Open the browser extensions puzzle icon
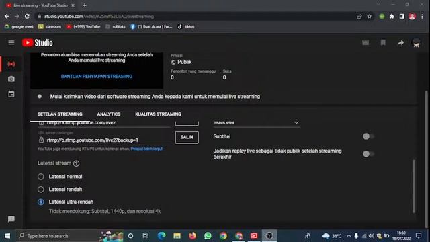430x242 pixels. coord(392,16)
